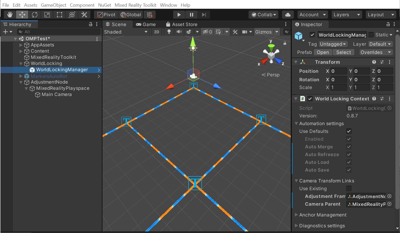Open Shaded draw mode dropdown
Viewport: 400px width, 233px height.
pyautogui.click(x=126, y=32)
